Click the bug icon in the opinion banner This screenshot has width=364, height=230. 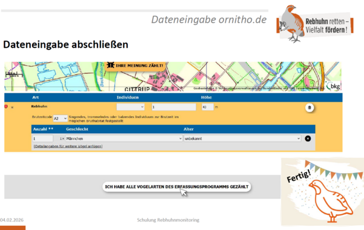(110, 65)
